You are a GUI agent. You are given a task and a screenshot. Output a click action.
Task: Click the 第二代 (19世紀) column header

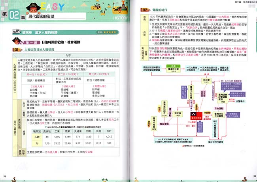[x=68, y=74]
